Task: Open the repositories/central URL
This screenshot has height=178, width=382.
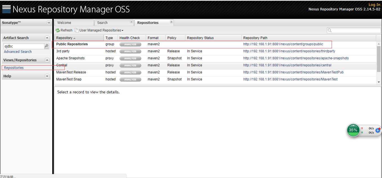Action: (x=287, y=65)
